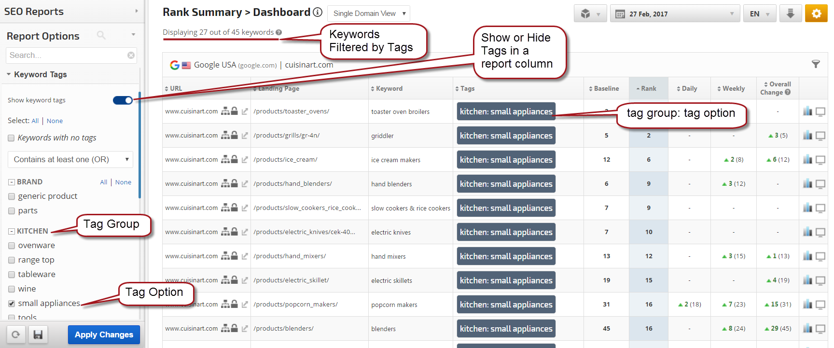The width and height of the screenshot is (834, 348).
Task: Sort table by Rank column
Action: [646, 88]
